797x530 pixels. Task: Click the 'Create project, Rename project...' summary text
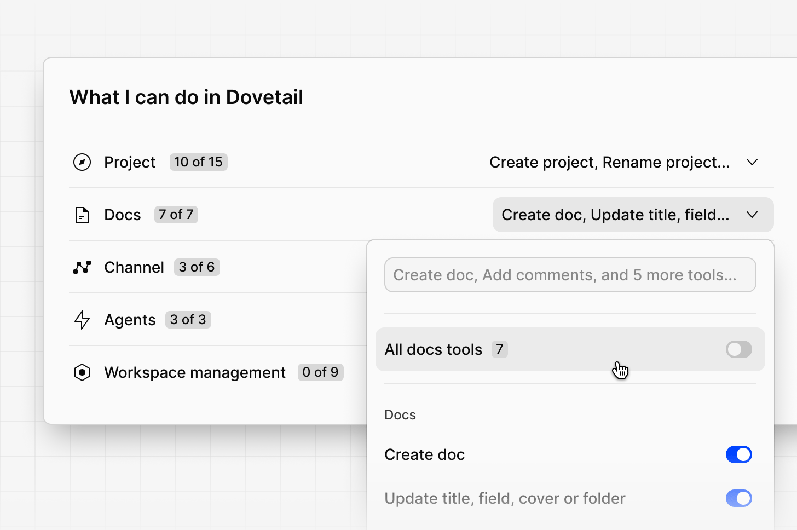pyautogui.click(x=610, y=162)
